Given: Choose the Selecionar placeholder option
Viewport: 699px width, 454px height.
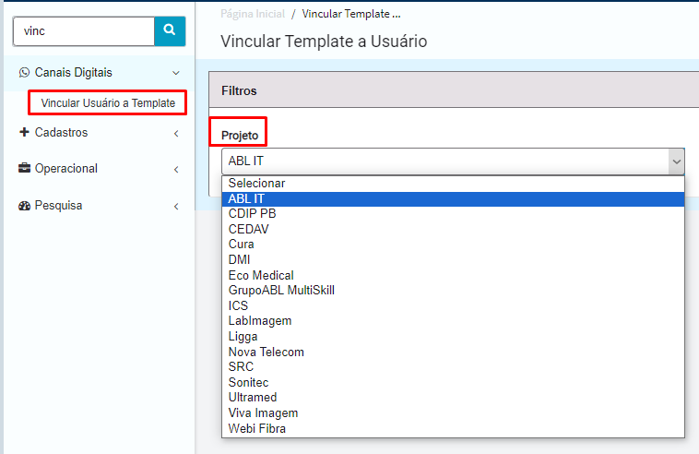Looking at the screenshot, I should point(453,184).
